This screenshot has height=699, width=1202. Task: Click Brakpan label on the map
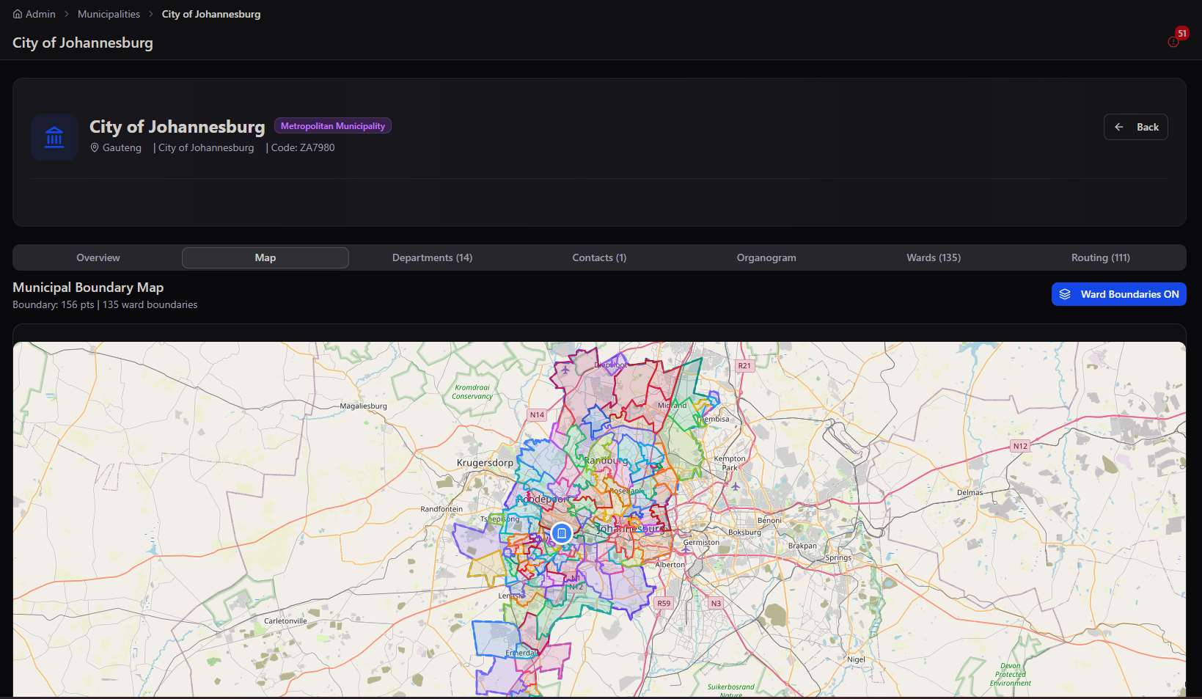(802, 546)
